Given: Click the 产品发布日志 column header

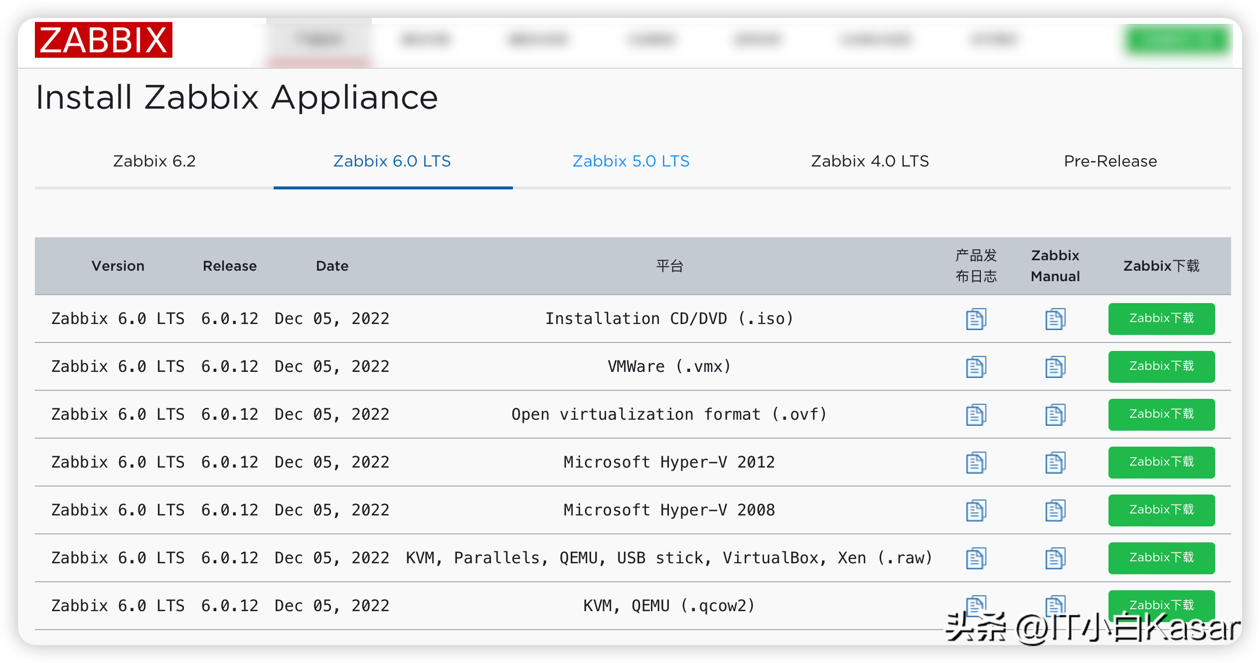Looking at the screenshot, I should click(976, 266).
